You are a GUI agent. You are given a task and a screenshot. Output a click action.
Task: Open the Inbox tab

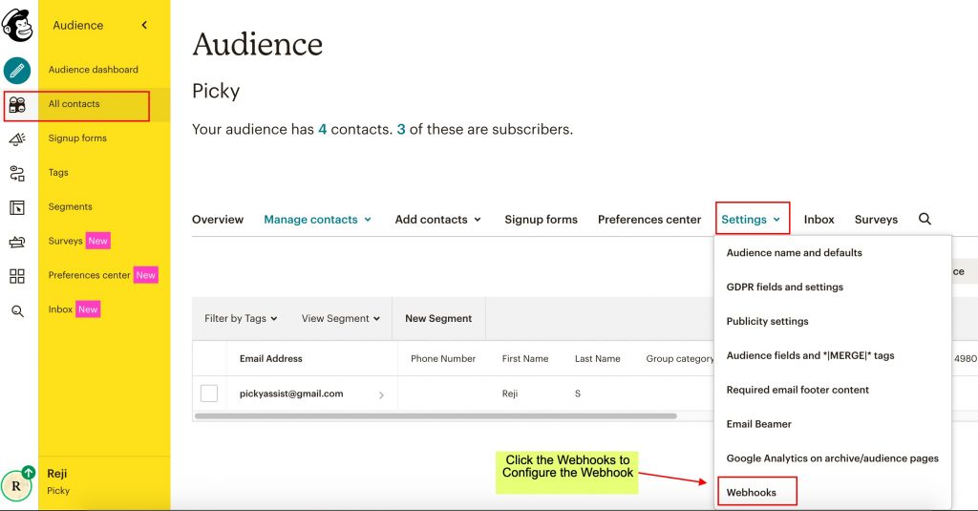tap(819, 220)
